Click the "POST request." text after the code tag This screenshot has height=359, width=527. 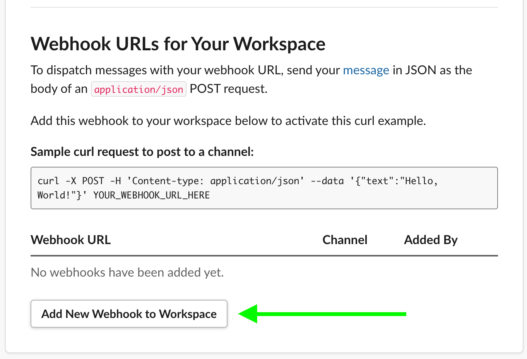(228, 89)
